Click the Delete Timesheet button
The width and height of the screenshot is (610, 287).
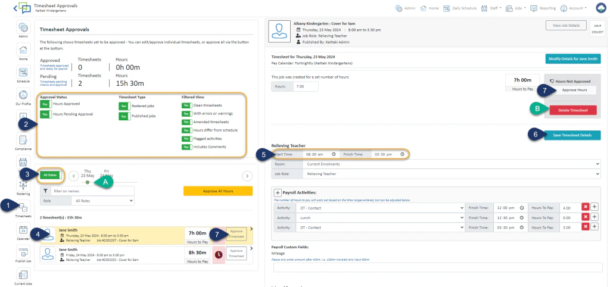coord(572,110)
